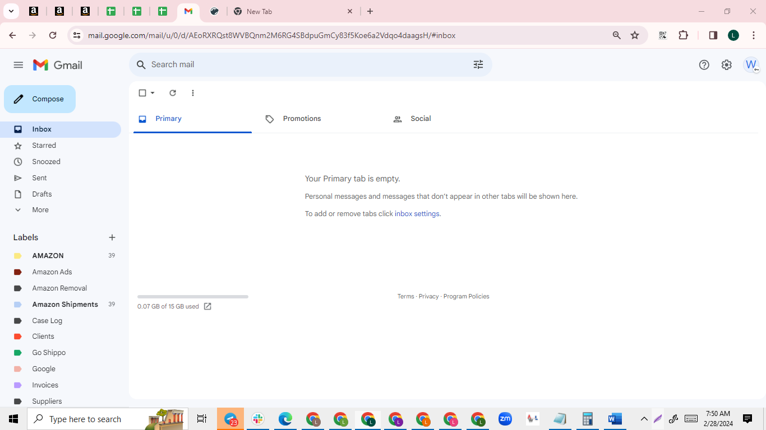Open the Windows Start button
The width and height of the screenshot is (766, 430).
[x=13, y=419]
